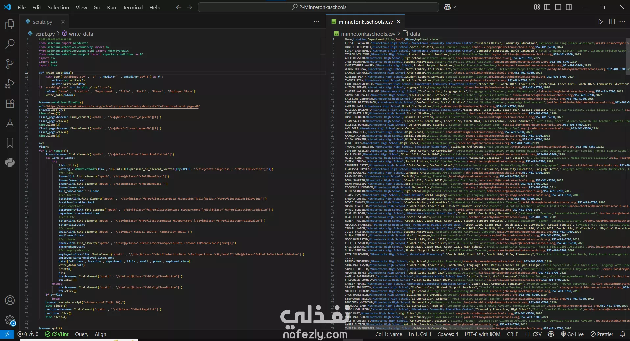Click CSVLint in the status bar
This screenshot has height=341, width=630.
pyautogui.click(x=57, y=334)
